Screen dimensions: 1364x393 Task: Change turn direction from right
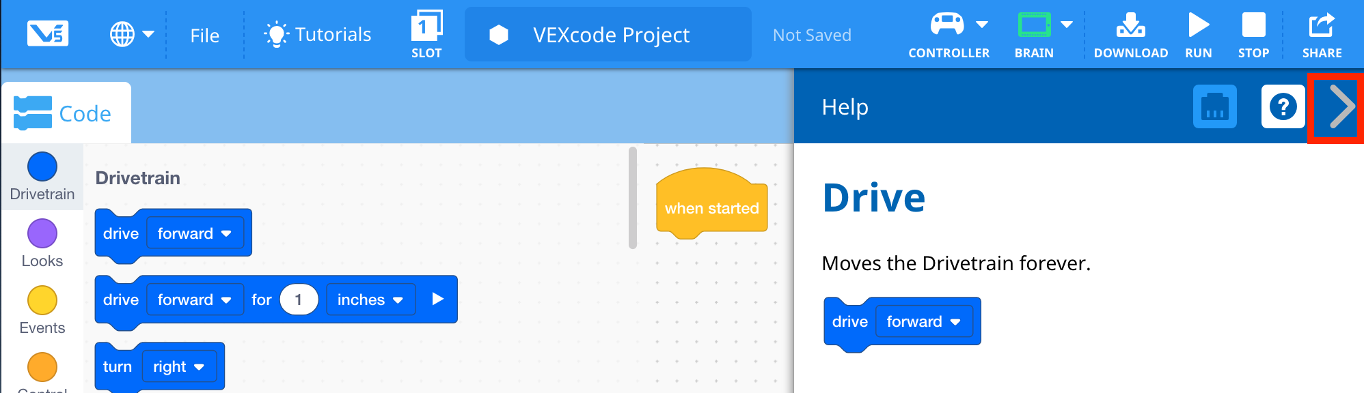[x=179, y=366]
